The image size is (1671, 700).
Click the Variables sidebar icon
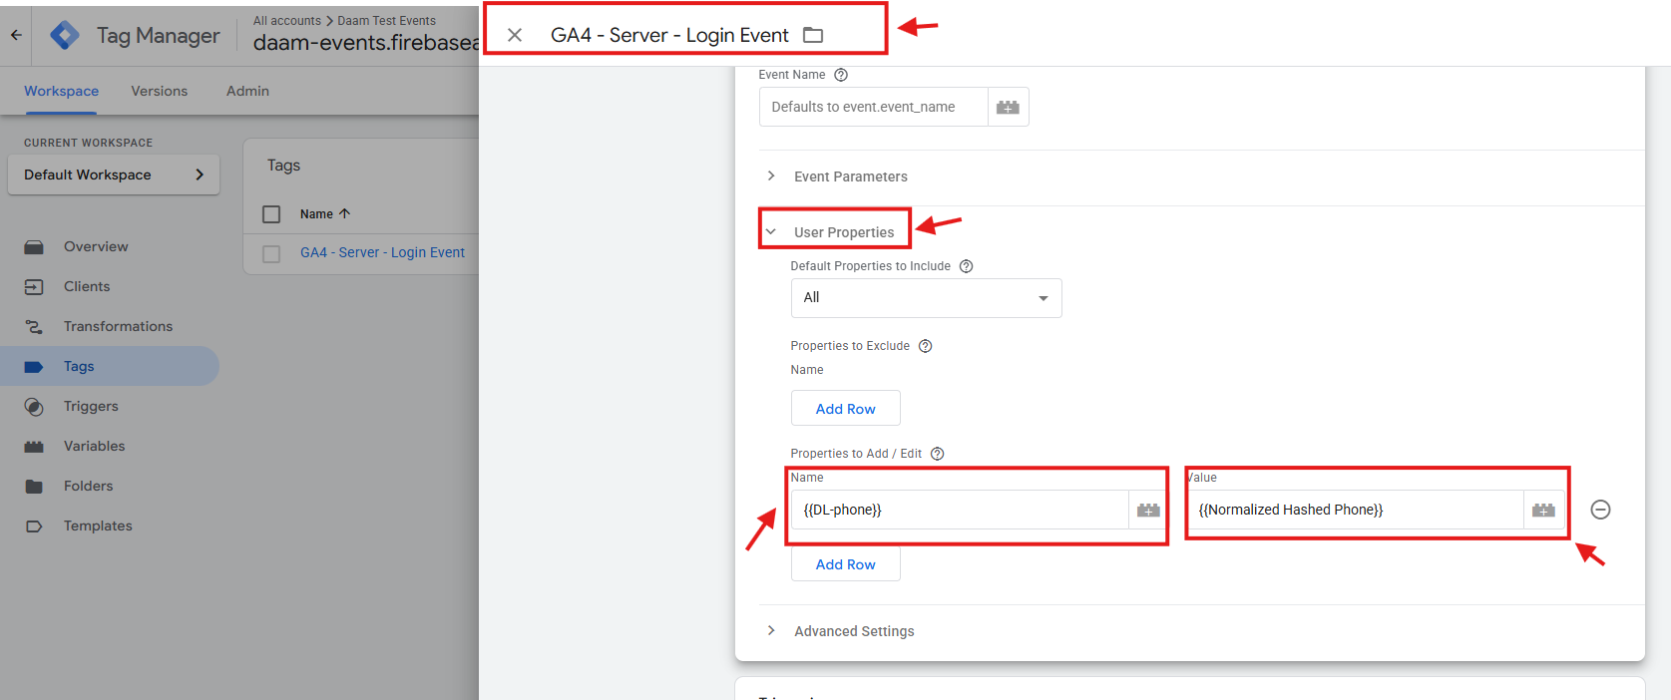click(34, 446)
